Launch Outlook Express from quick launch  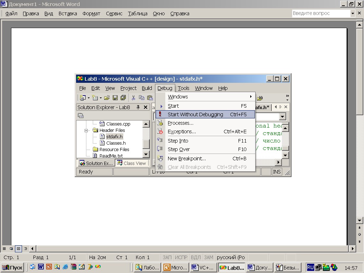pos(32,267)
